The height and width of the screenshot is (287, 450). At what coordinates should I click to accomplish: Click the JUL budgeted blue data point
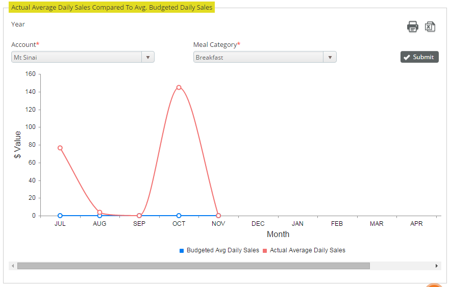[60, 216]
